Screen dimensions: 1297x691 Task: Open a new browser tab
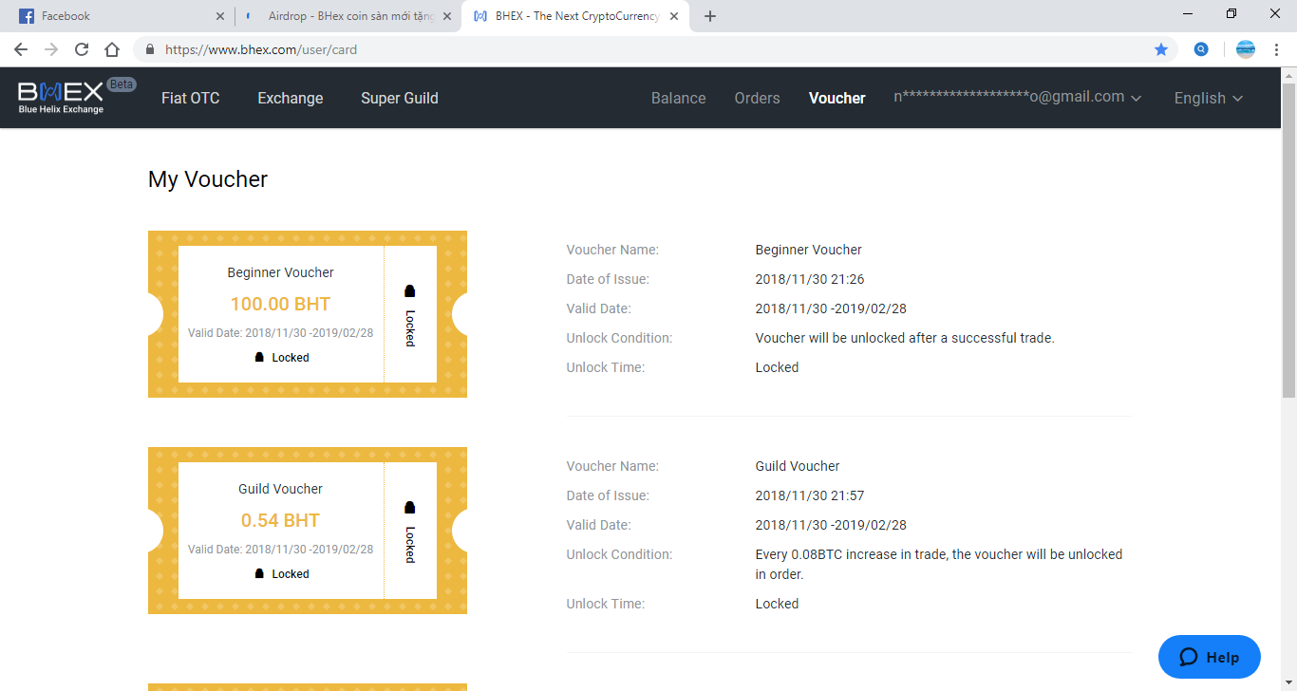click(710, 16)
